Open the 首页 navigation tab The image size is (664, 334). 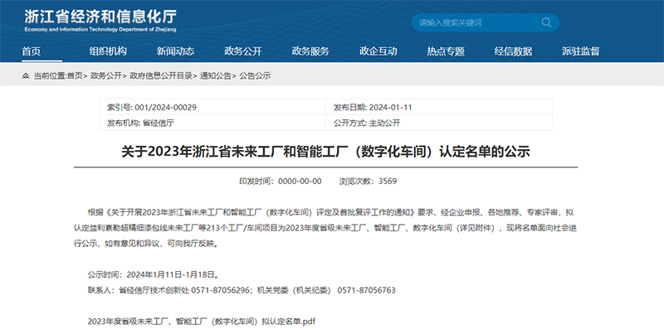31,51
